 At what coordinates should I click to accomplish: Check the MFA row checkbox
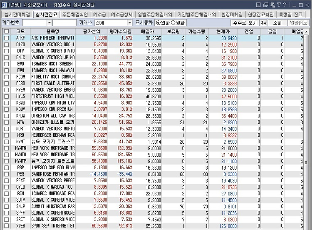(x=7, y=122)
